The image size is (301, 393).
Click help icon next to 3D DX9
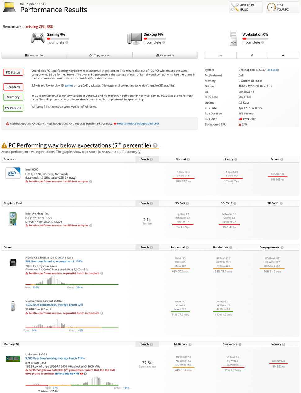pyautogui.click(x=187, y=203)
